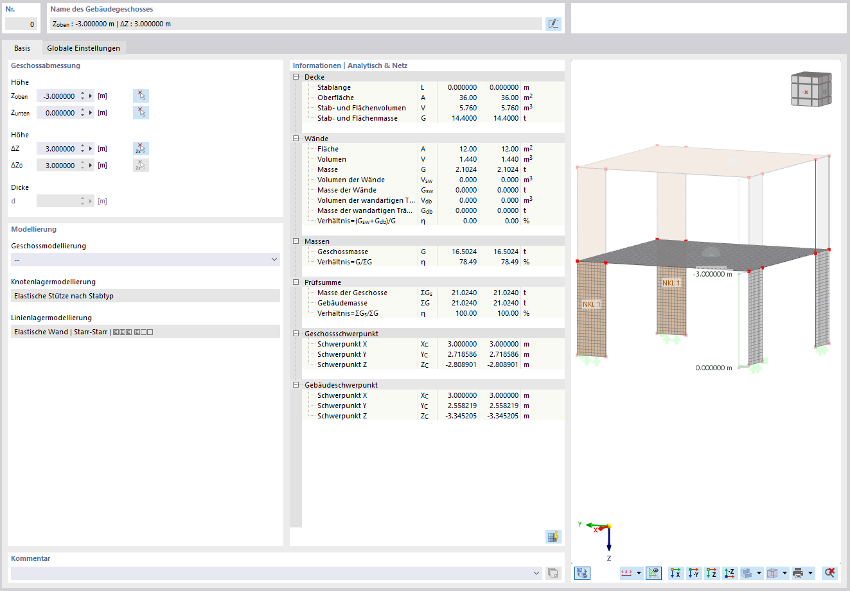The image size is (850, 591).
Task: Click the spinner arrows of the ΔZ field
Action: click(82, 149)
